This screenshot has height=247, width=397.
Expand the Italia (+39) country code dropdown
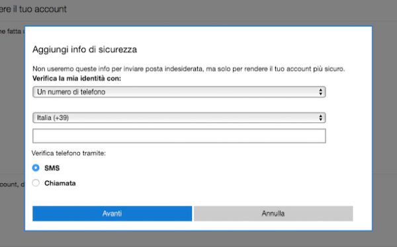179,118
